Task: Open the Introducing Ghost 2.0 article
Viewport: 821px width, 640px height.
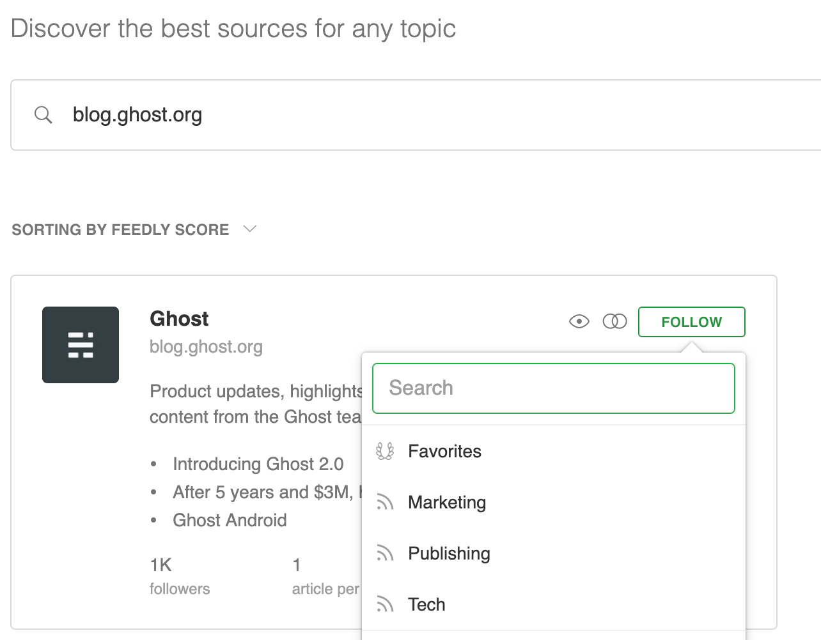Action: coord(258,464)
